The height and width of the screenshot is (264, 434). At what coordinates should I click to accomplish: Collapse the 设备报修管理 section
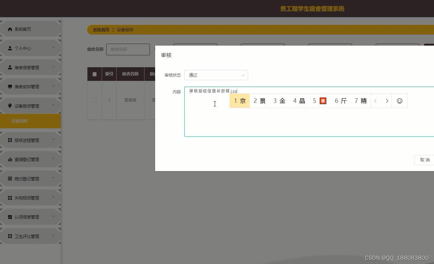pyautogui.click(x=53, y=105)
